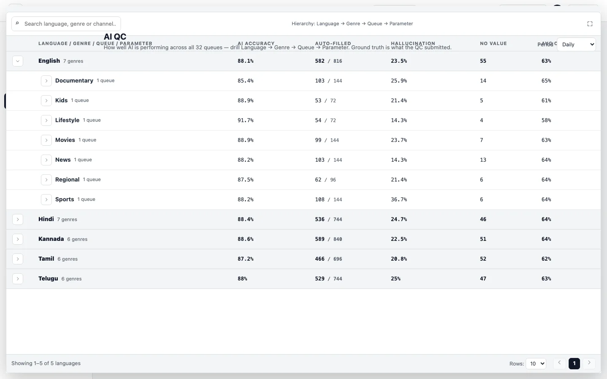607x379 pixels.
Task: Click the English 7 genres label
Action: (x=61, y=61)
